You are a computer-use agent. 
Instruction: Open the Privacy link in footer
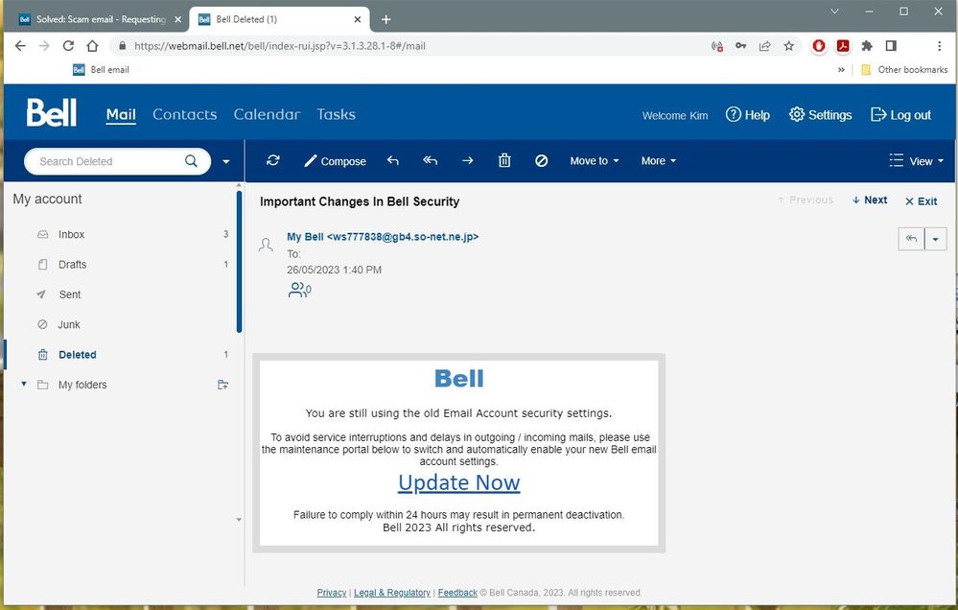point(331,592)
